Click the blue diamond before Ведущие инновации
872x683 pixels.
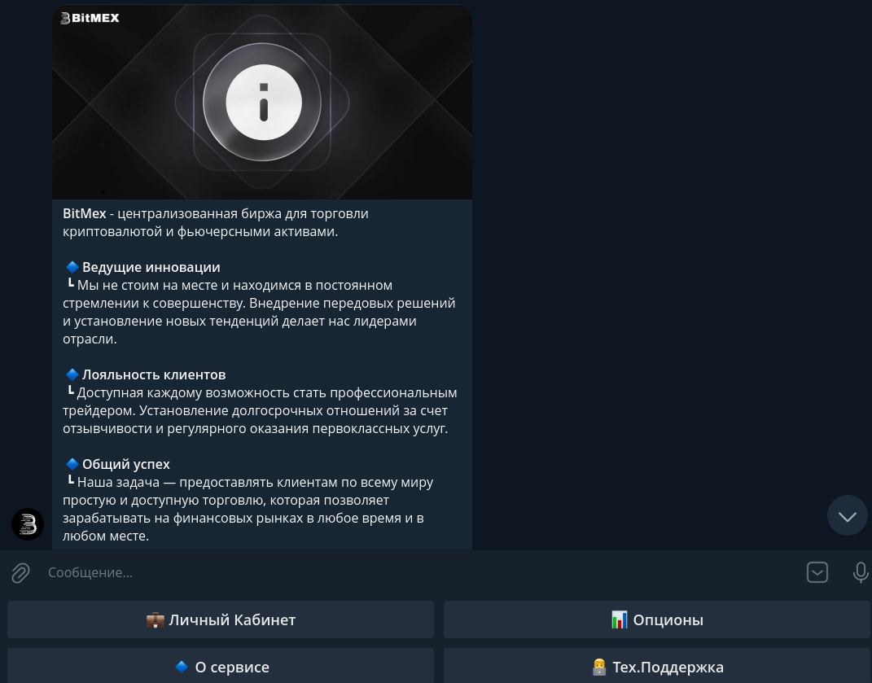pos(72,267)
